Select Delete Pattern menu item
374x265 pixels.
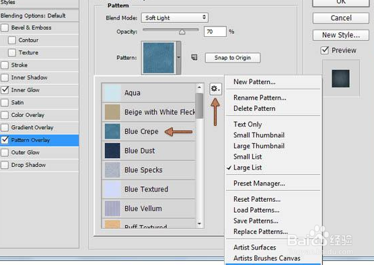coord(254,108)
